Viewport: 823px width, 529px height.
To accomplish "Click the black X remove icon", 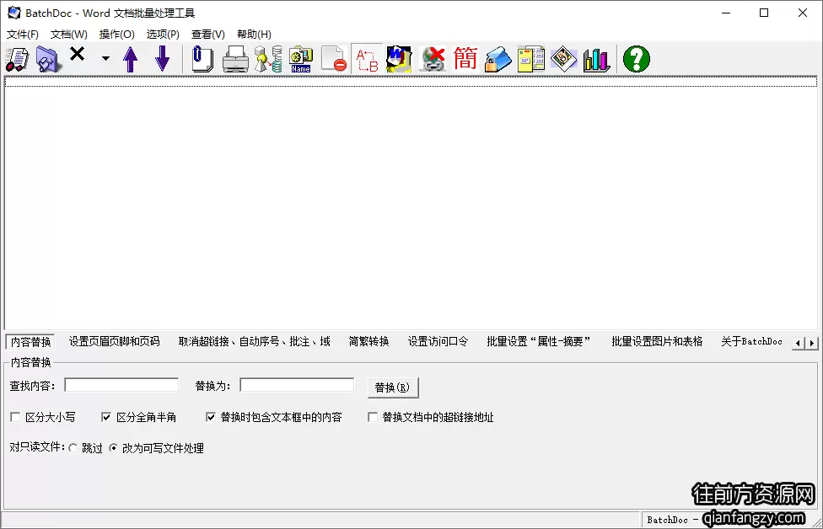I will [x=78, y=53].
